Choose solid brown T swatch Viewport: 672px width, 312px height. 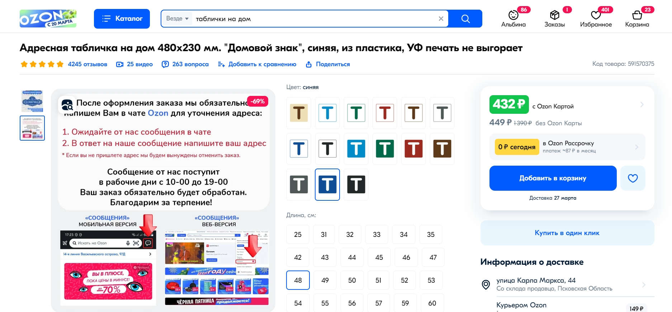pos(442,149)
